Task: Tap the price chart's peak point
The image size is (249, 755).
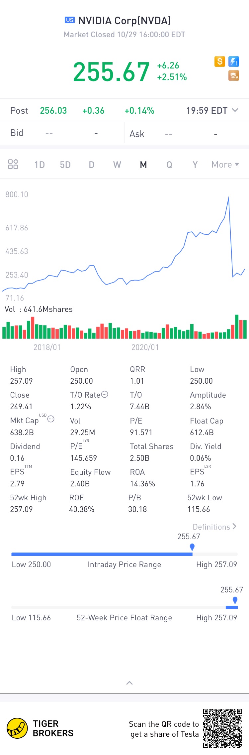Action: [229, 197]
